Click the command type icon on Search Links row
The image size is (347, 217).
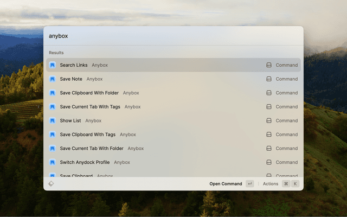[x=268, y=65]
